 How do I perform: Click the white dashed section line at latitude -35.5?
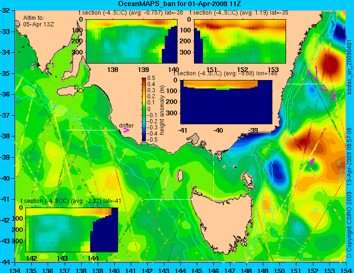pyautogui.click(x=312, y=84)
